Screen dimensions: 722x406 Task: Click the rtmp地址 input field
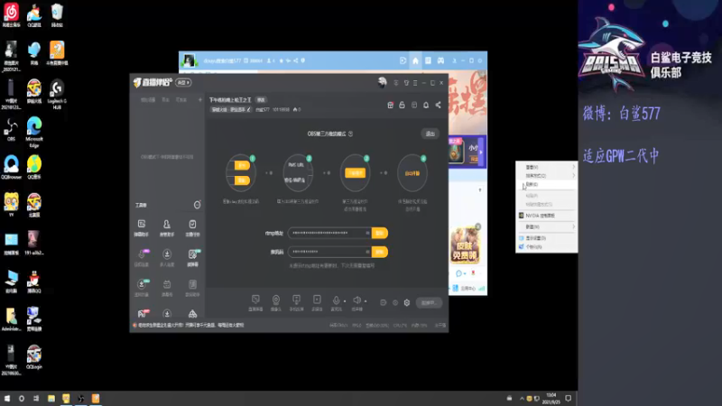point(329,233)
